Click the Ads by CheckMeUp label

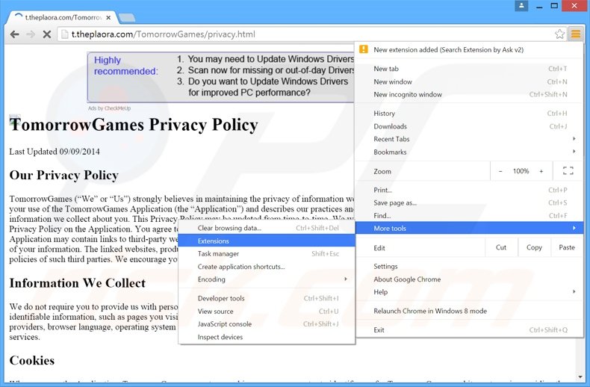point(109,108)
